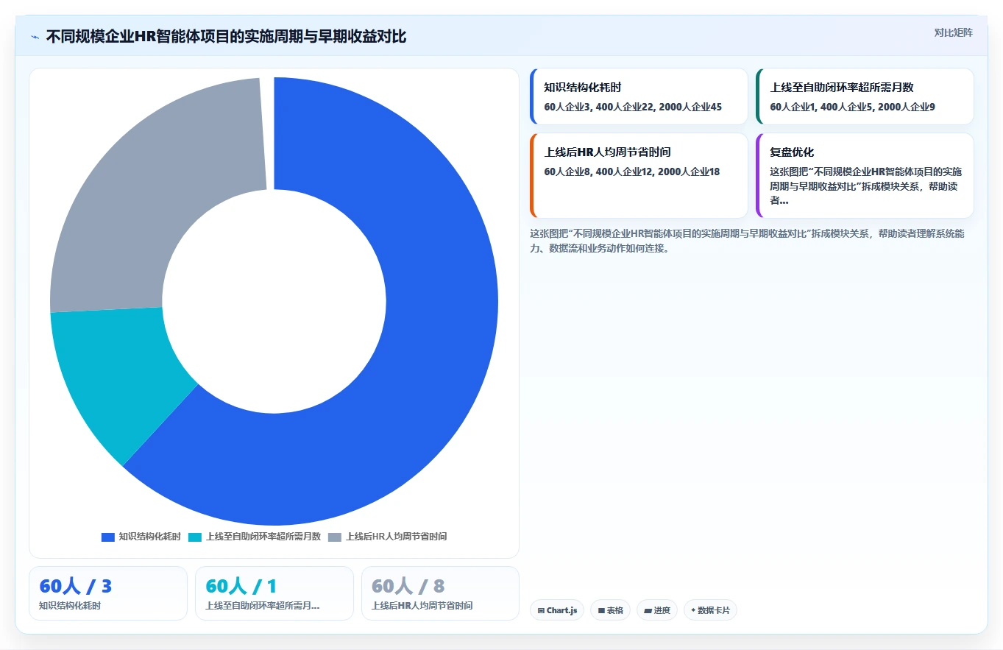Click the Chart.js tag
Screen dimensions: 1003x650
pyautogui.click(x=557, y=610)
